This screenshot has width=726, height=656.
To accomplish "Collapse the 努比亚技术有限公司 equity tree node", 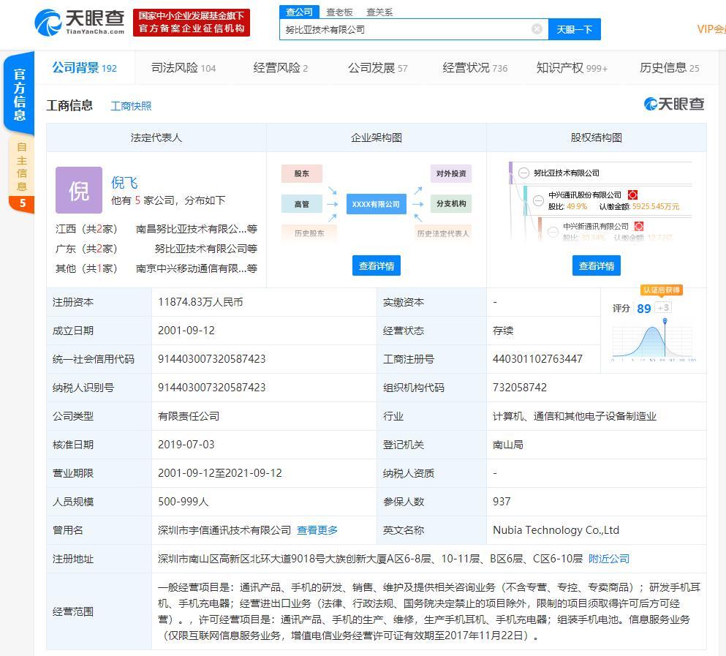I will (523, 173).
